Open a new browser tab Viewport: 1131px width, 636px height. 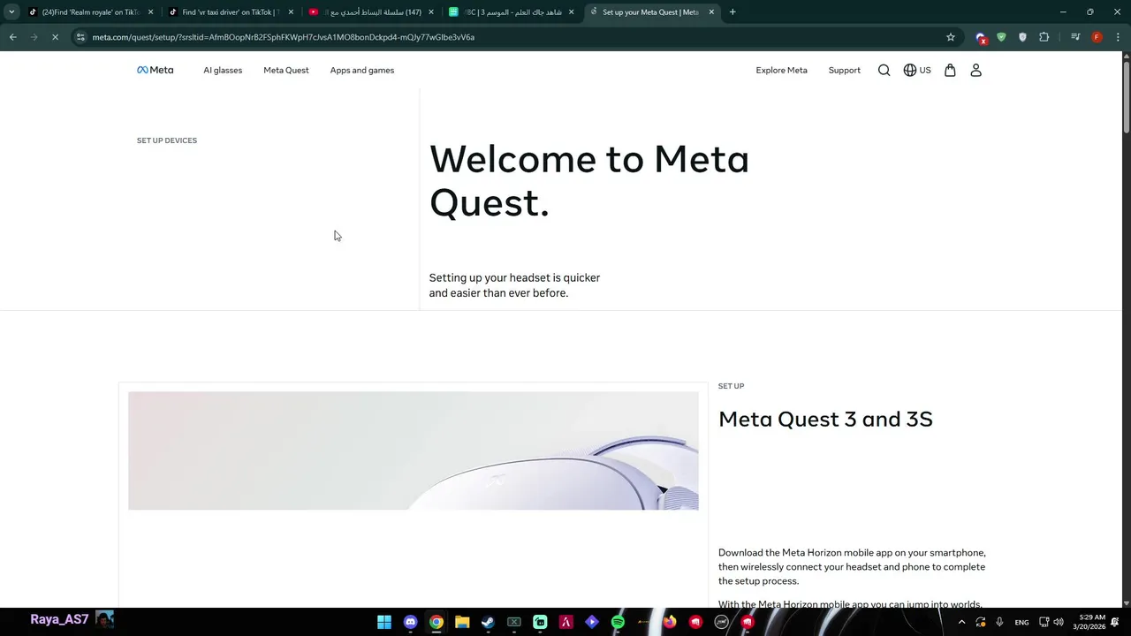coord(732,12)
